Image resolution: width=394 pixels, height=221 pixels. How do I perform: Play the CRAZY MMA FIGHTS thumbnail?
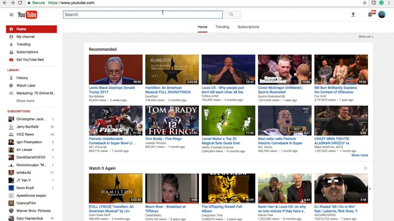pos(341,120)
